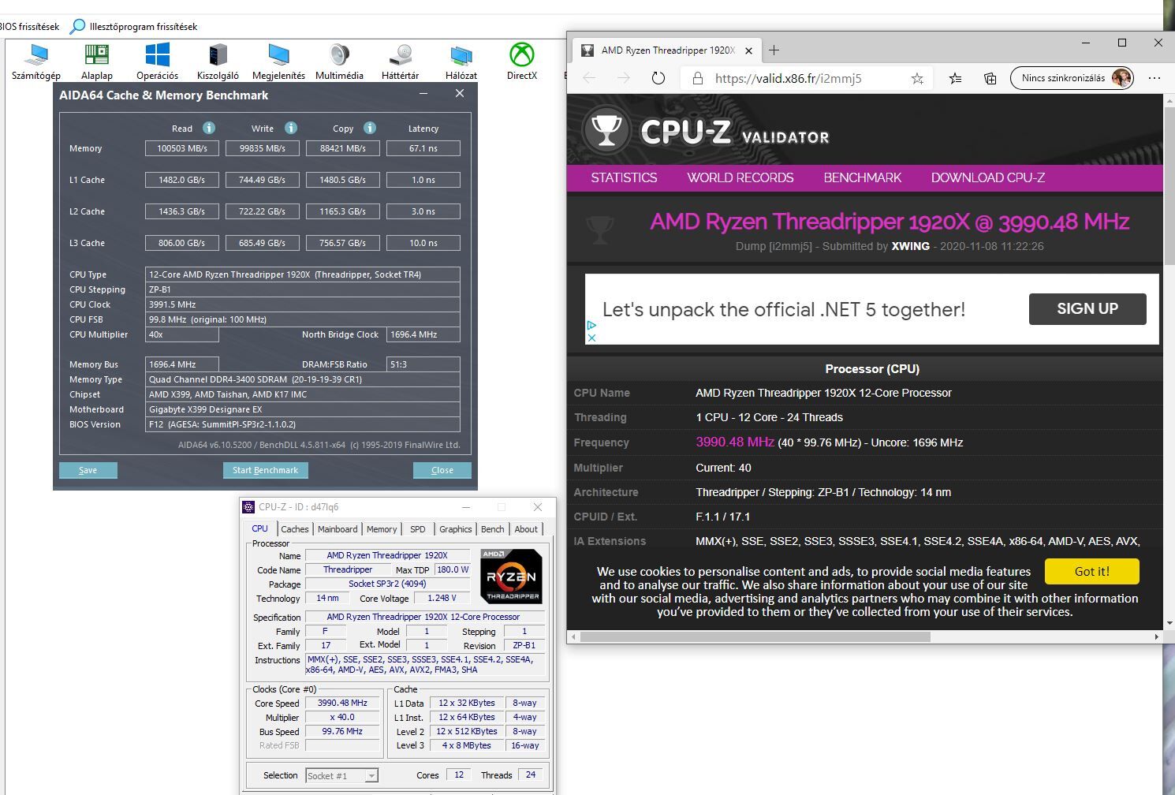
Task: Click Illesztőprogram frissítések search icon
Action: click(77, 26)
